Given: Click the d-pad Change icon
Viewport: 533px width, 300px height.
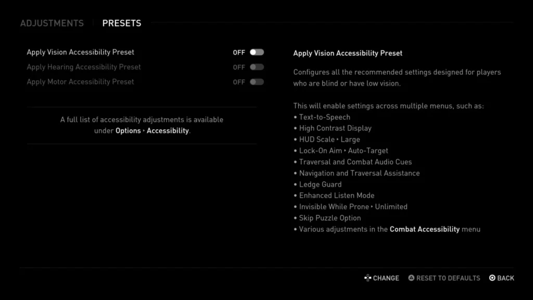Looking at the screenshot, I should pyautogui.click(x=368, y=278).
